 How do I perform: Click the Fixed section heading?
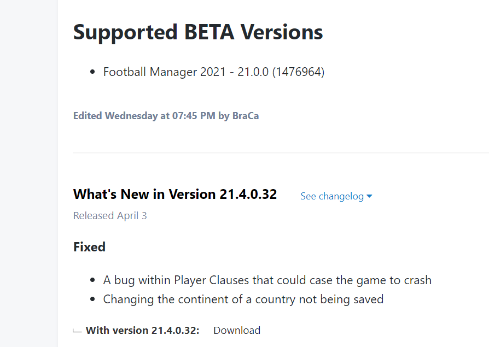point(89,247)
